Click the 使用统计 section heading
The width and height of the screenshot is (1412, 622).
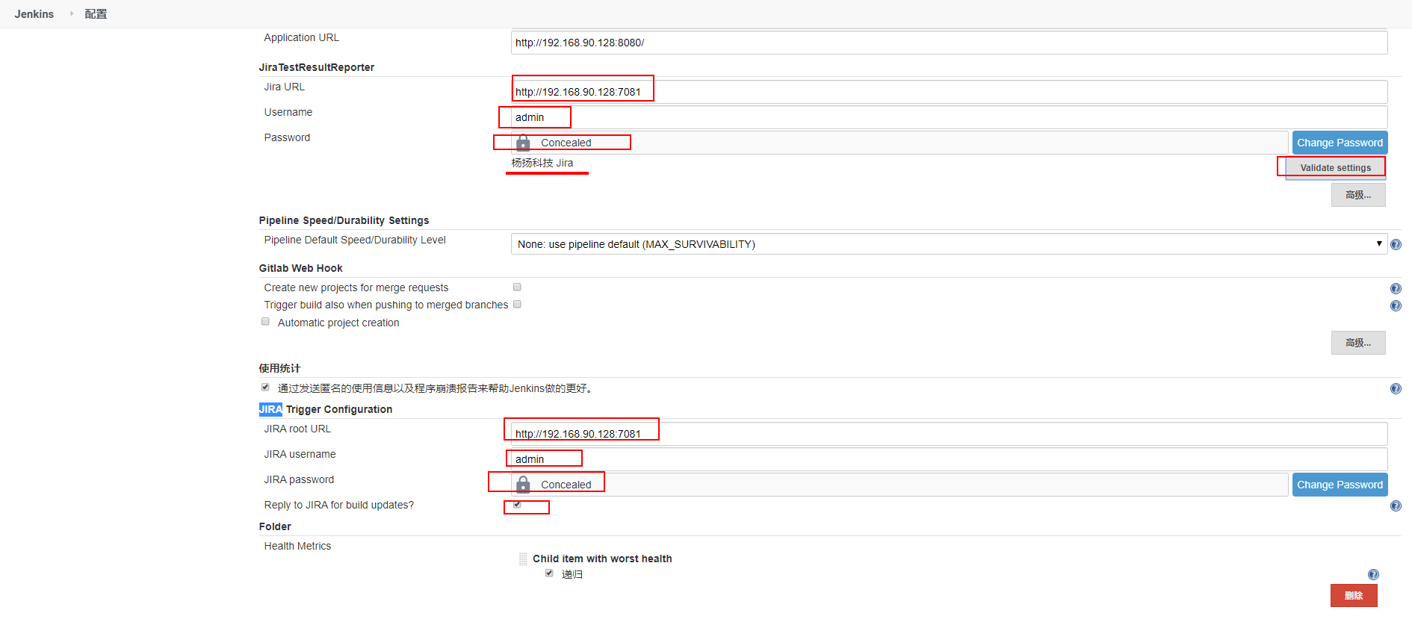279,368
